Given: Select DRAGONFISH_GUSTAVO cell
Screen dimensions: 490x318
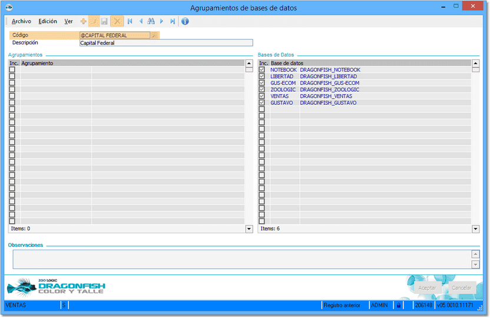Looking at the screenshot, I should pos(328,102).
